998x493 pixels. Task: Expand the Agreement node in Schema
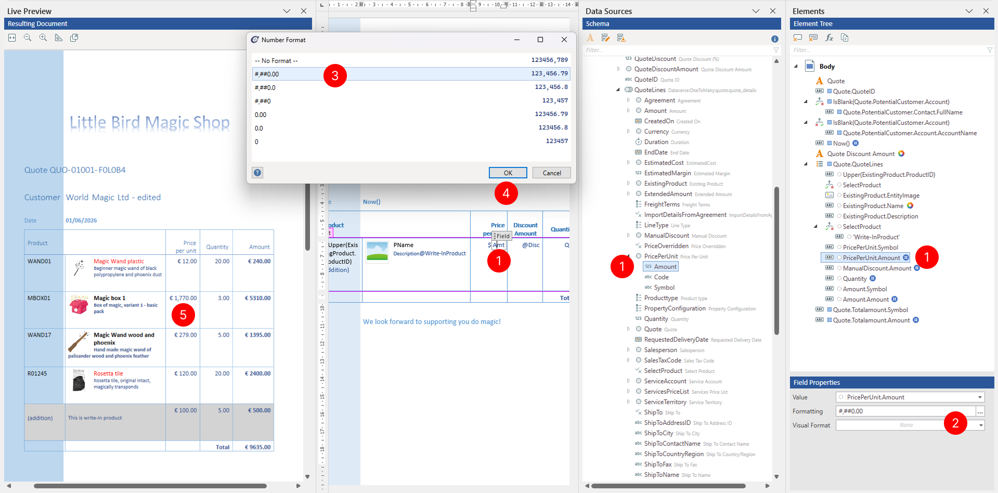(628, 100)
